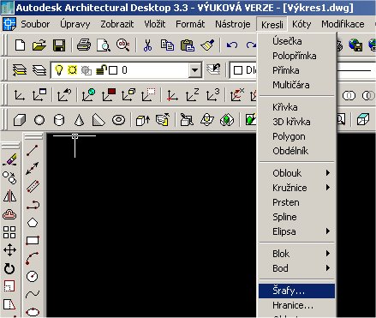The width and height of the screenshot is (376, 318).
Task: Select the Array tool grid icon
Action: pyautogui.click(x=9, y=232)
